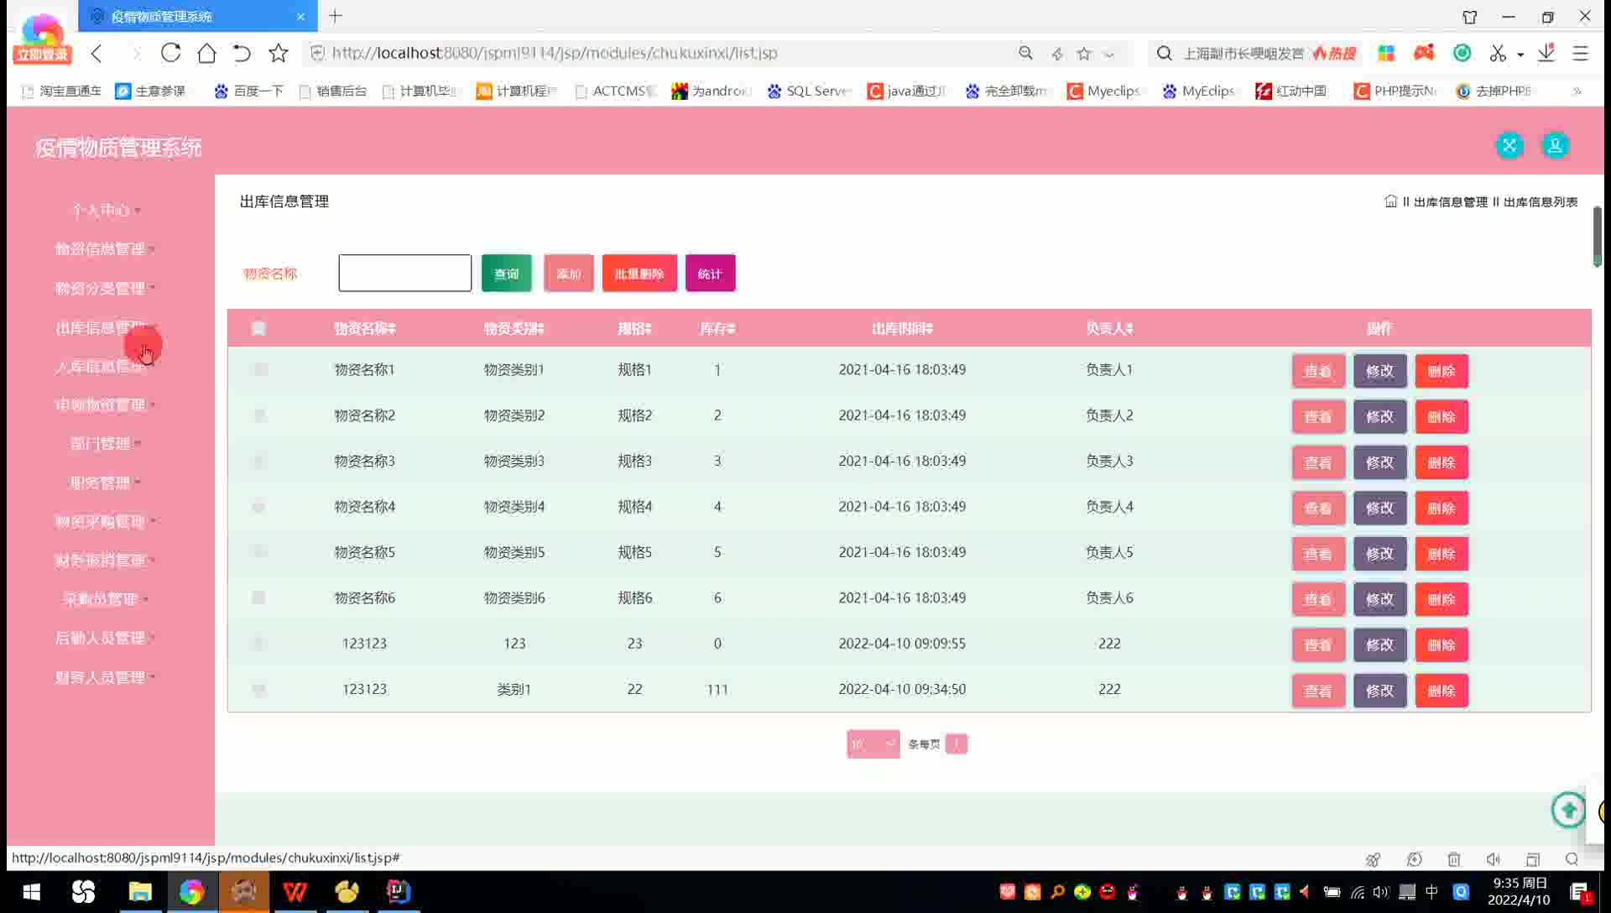
Task: Check the row for 物资名称5
Action: 258,552
